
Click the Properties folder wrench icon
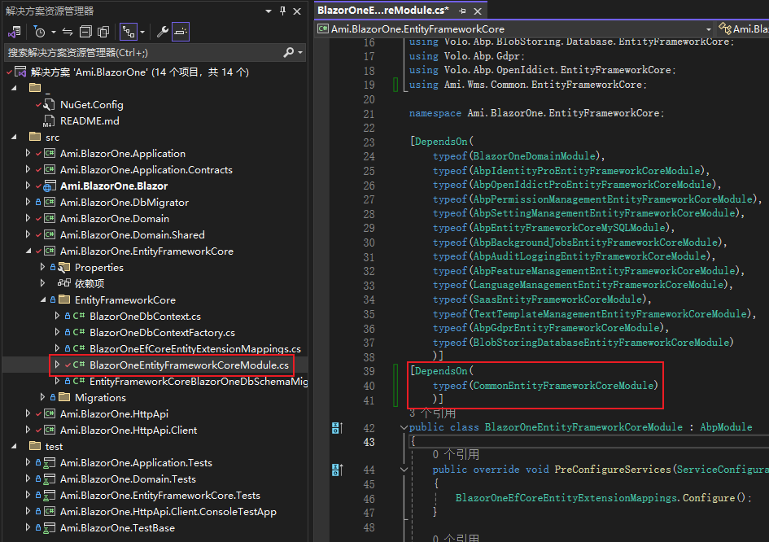tap(63, 268)
